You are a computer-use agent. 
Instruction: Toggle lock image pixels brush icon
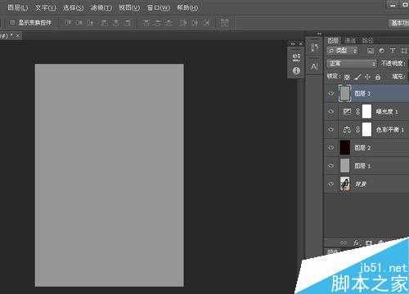[357, 78]
